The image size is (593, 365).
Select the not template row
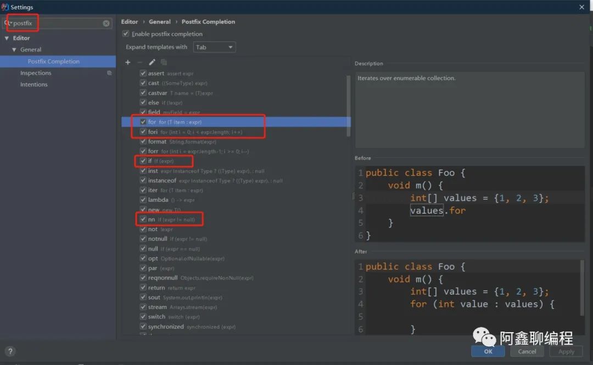click(236, 229)
